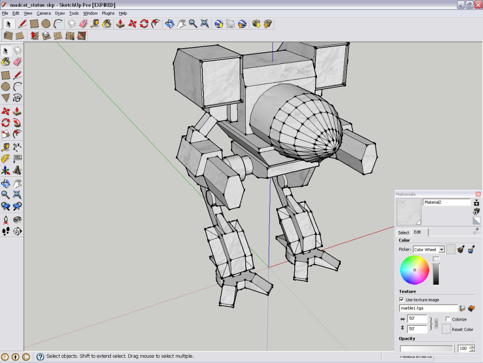Open the Plugins menu

point(108,13)
